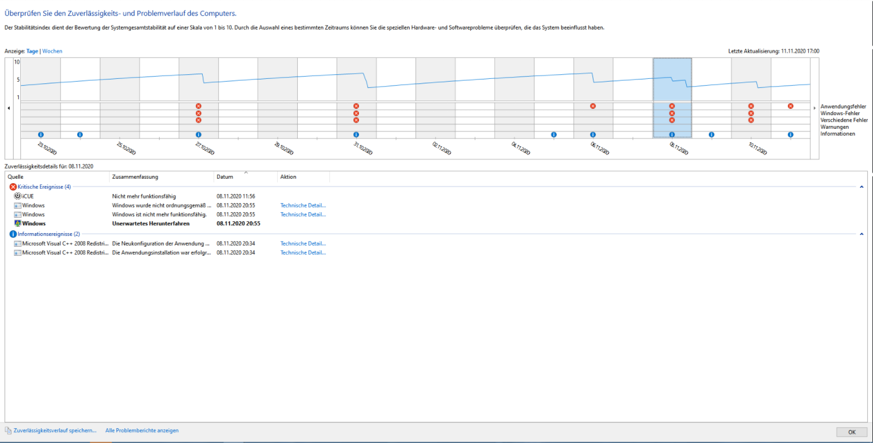Open Technische Details for Visual C++ Anwendungsinstallation

[303, 252]
